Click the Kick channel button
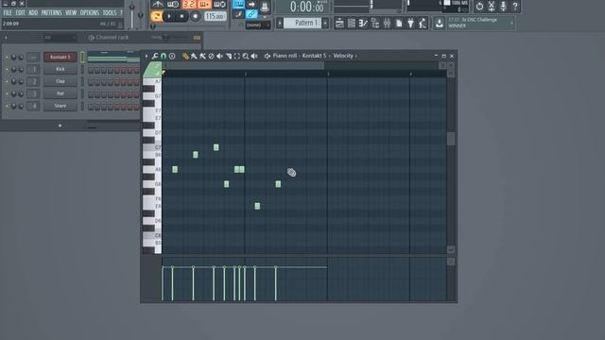 point(60,69)
